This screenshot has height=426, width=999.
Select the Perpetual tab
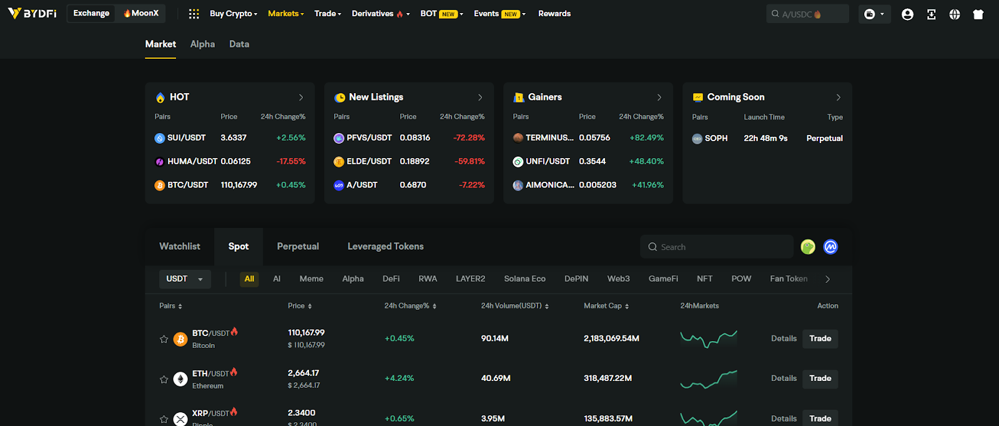[x=298, y=247]
